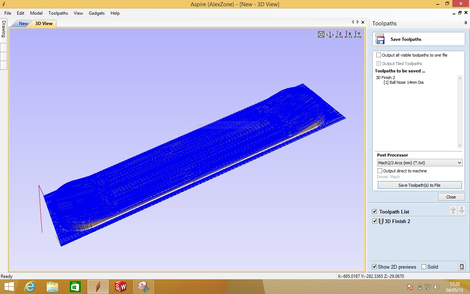Open the Drawing side tab
The width and height of the screenshot is (470, 294).
(x=4, y=29)
